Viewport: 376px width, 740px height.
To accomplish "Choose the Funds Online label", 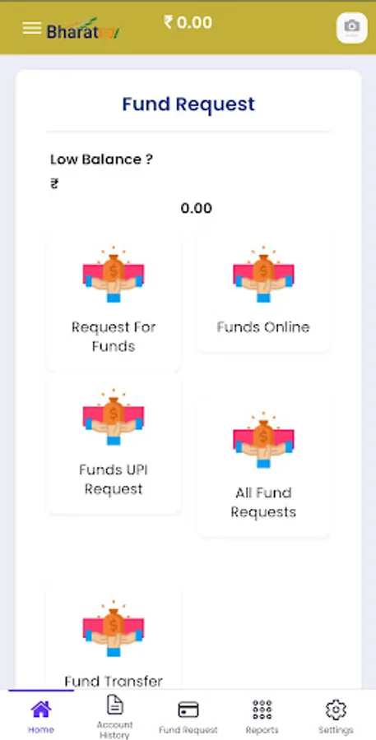I will point(263,327).
